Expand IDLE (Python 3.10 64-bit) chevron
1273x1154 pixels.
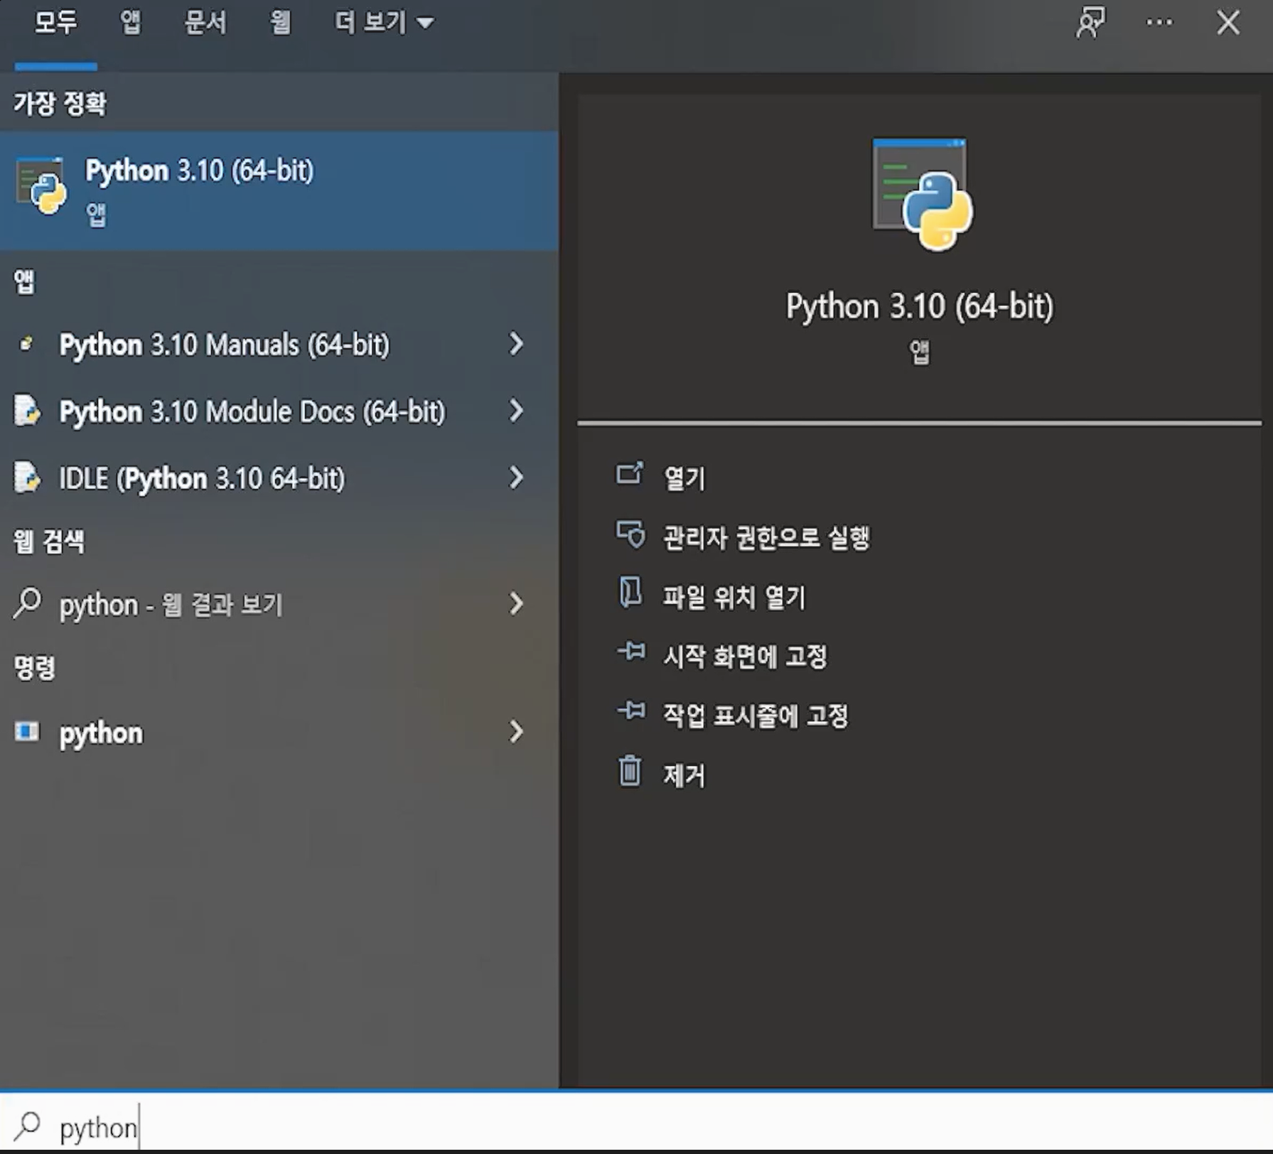coord(517,478)
